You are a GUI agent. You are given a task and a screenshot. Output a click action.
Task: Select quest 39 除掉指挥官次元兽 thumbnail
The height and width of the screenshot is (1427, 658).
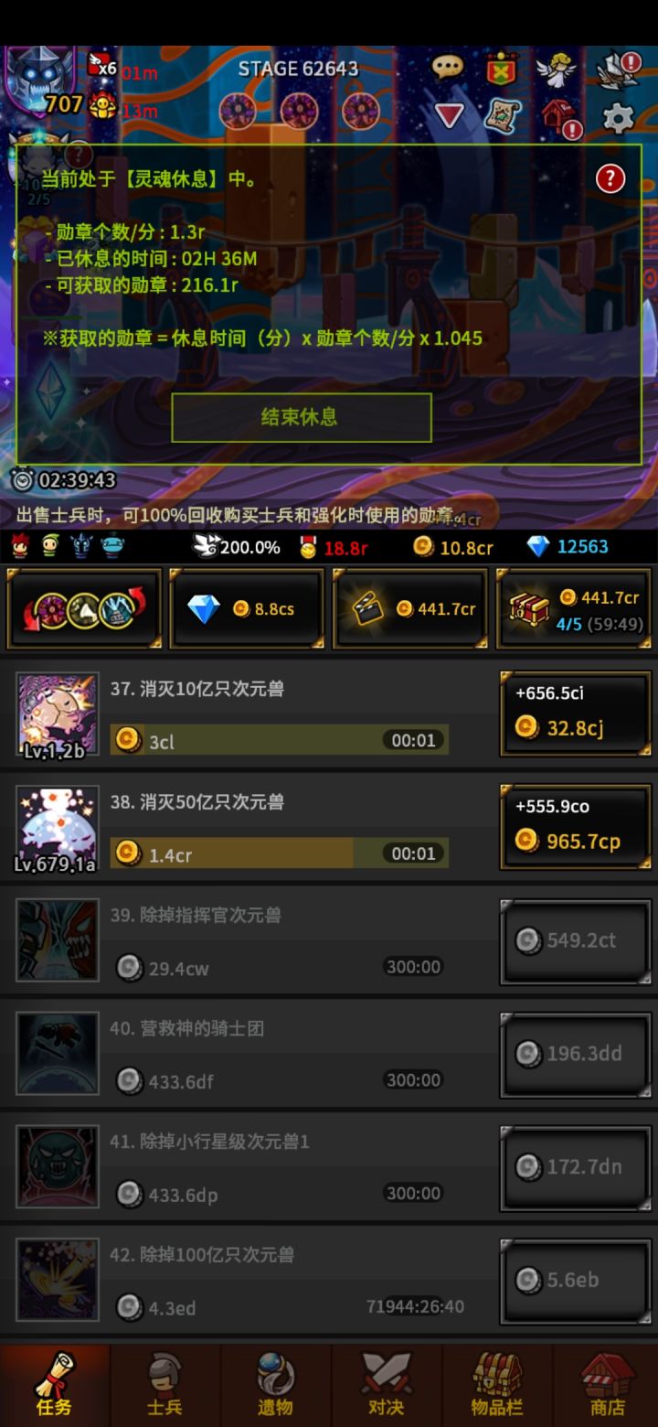click(x=58, y=940)
